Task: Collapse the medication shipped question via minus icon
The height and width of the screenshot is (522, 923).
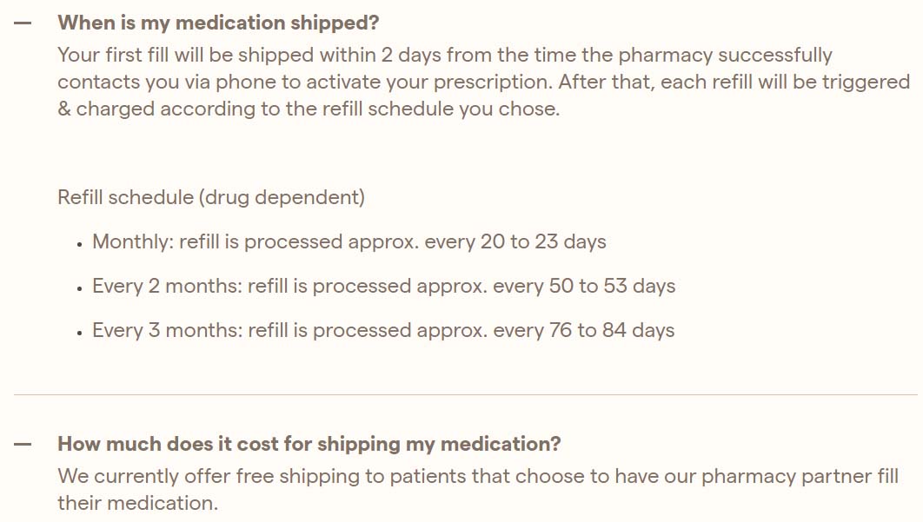Action: click(23, 23)
